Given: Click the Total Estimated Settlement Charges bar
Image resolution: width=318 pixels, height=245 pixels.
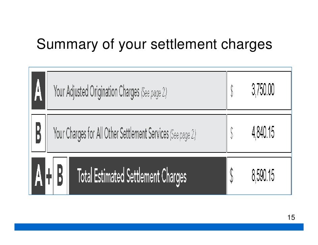Looking at the screenshot, I should pyautogui.click(x=148, y=176).
